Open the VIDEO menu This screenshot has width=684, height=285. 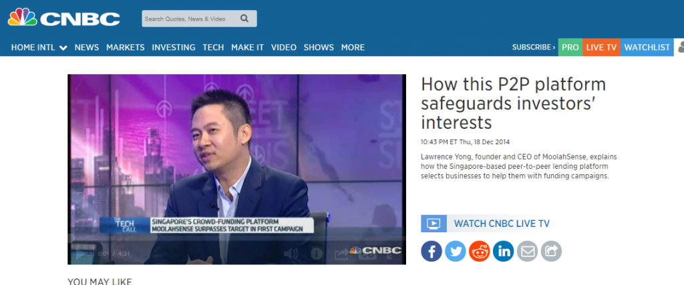[283, 47]
